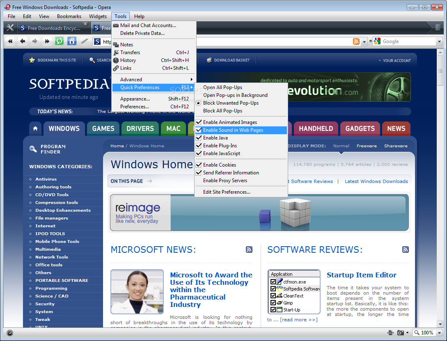447x341 pixels.
Task: Click the Forward arrow button
Action: (x=35, y=41)
